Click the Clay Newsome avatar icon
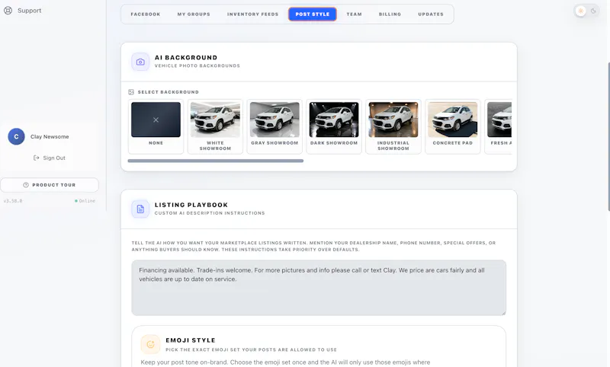 [16, 137]
